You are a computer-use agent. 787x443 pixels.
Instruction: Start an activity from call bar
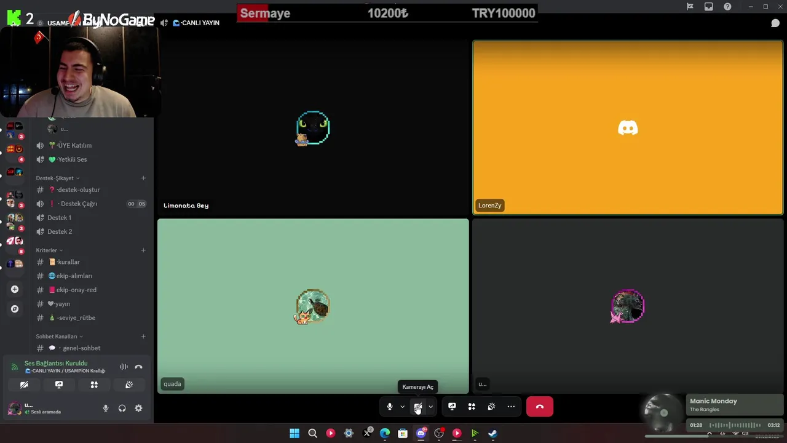pyautogui.click(x=472, y=407)
